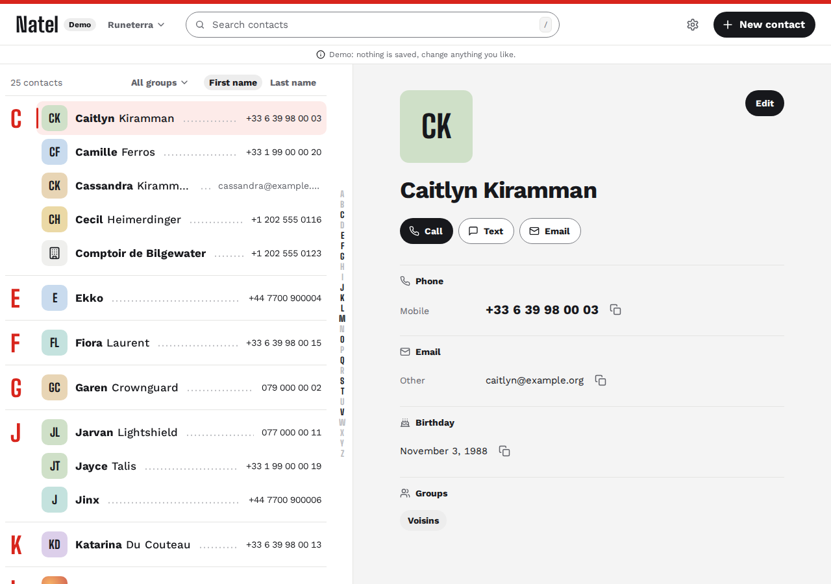Image resolution: width=831 pixels, height=584 pixels.
Task: Click the CF avatar for Camille Ferros
Action: 55,152
